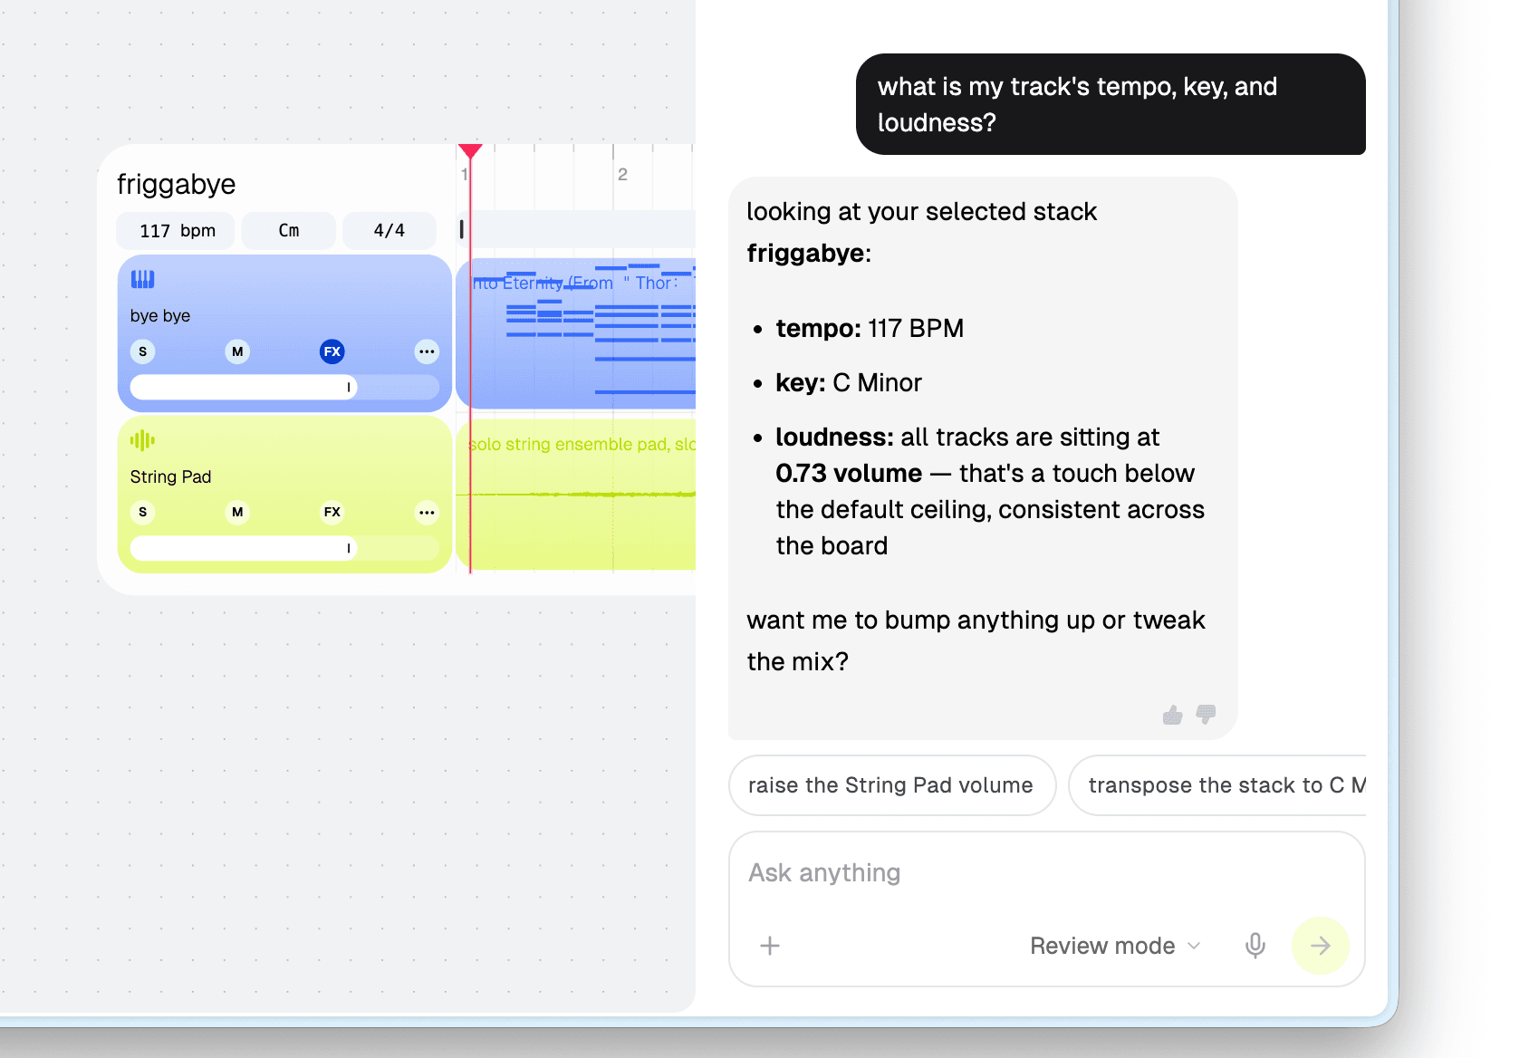Click the Ask anything input field
1529x1058 pixels.
coord(1046,873)
